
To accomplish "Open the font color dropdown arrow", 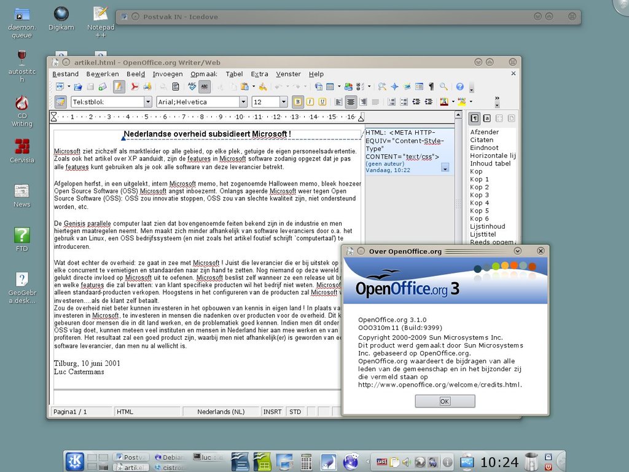I will click(x=453, y=102).
